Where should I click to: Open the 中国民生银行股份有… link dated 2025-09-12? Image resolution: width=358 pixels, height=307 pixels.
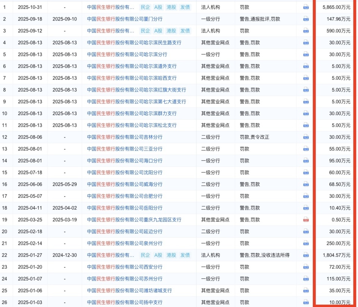110,31
